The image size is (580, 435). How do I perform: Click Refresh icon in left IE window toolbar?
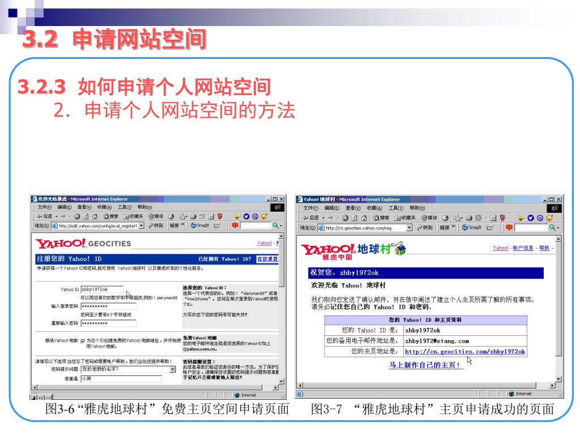(86, 216)
